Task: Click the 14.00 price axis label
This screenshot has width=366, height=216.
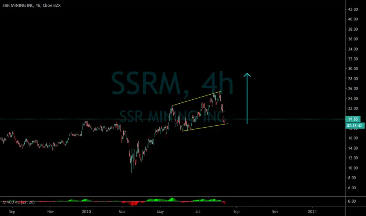Action: [x=353, y=148]
